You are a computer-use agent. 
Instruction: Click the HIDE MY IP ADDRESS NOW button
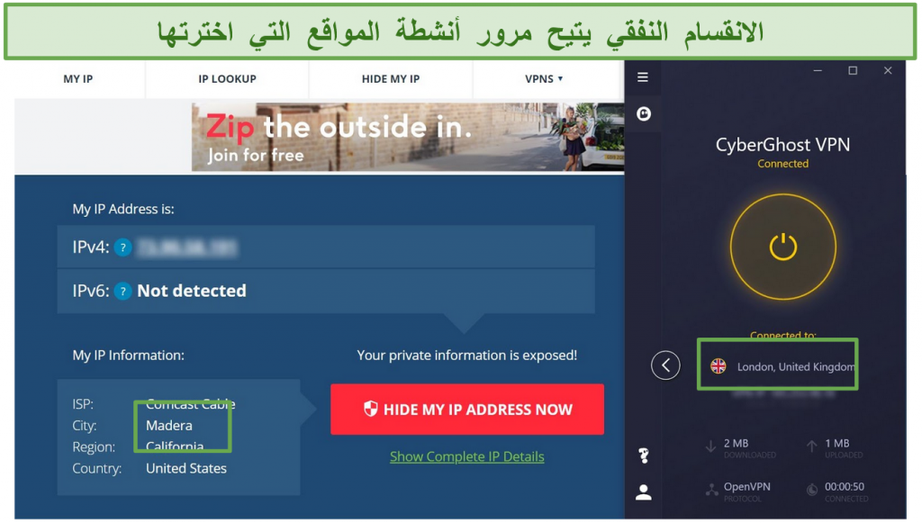467,410
